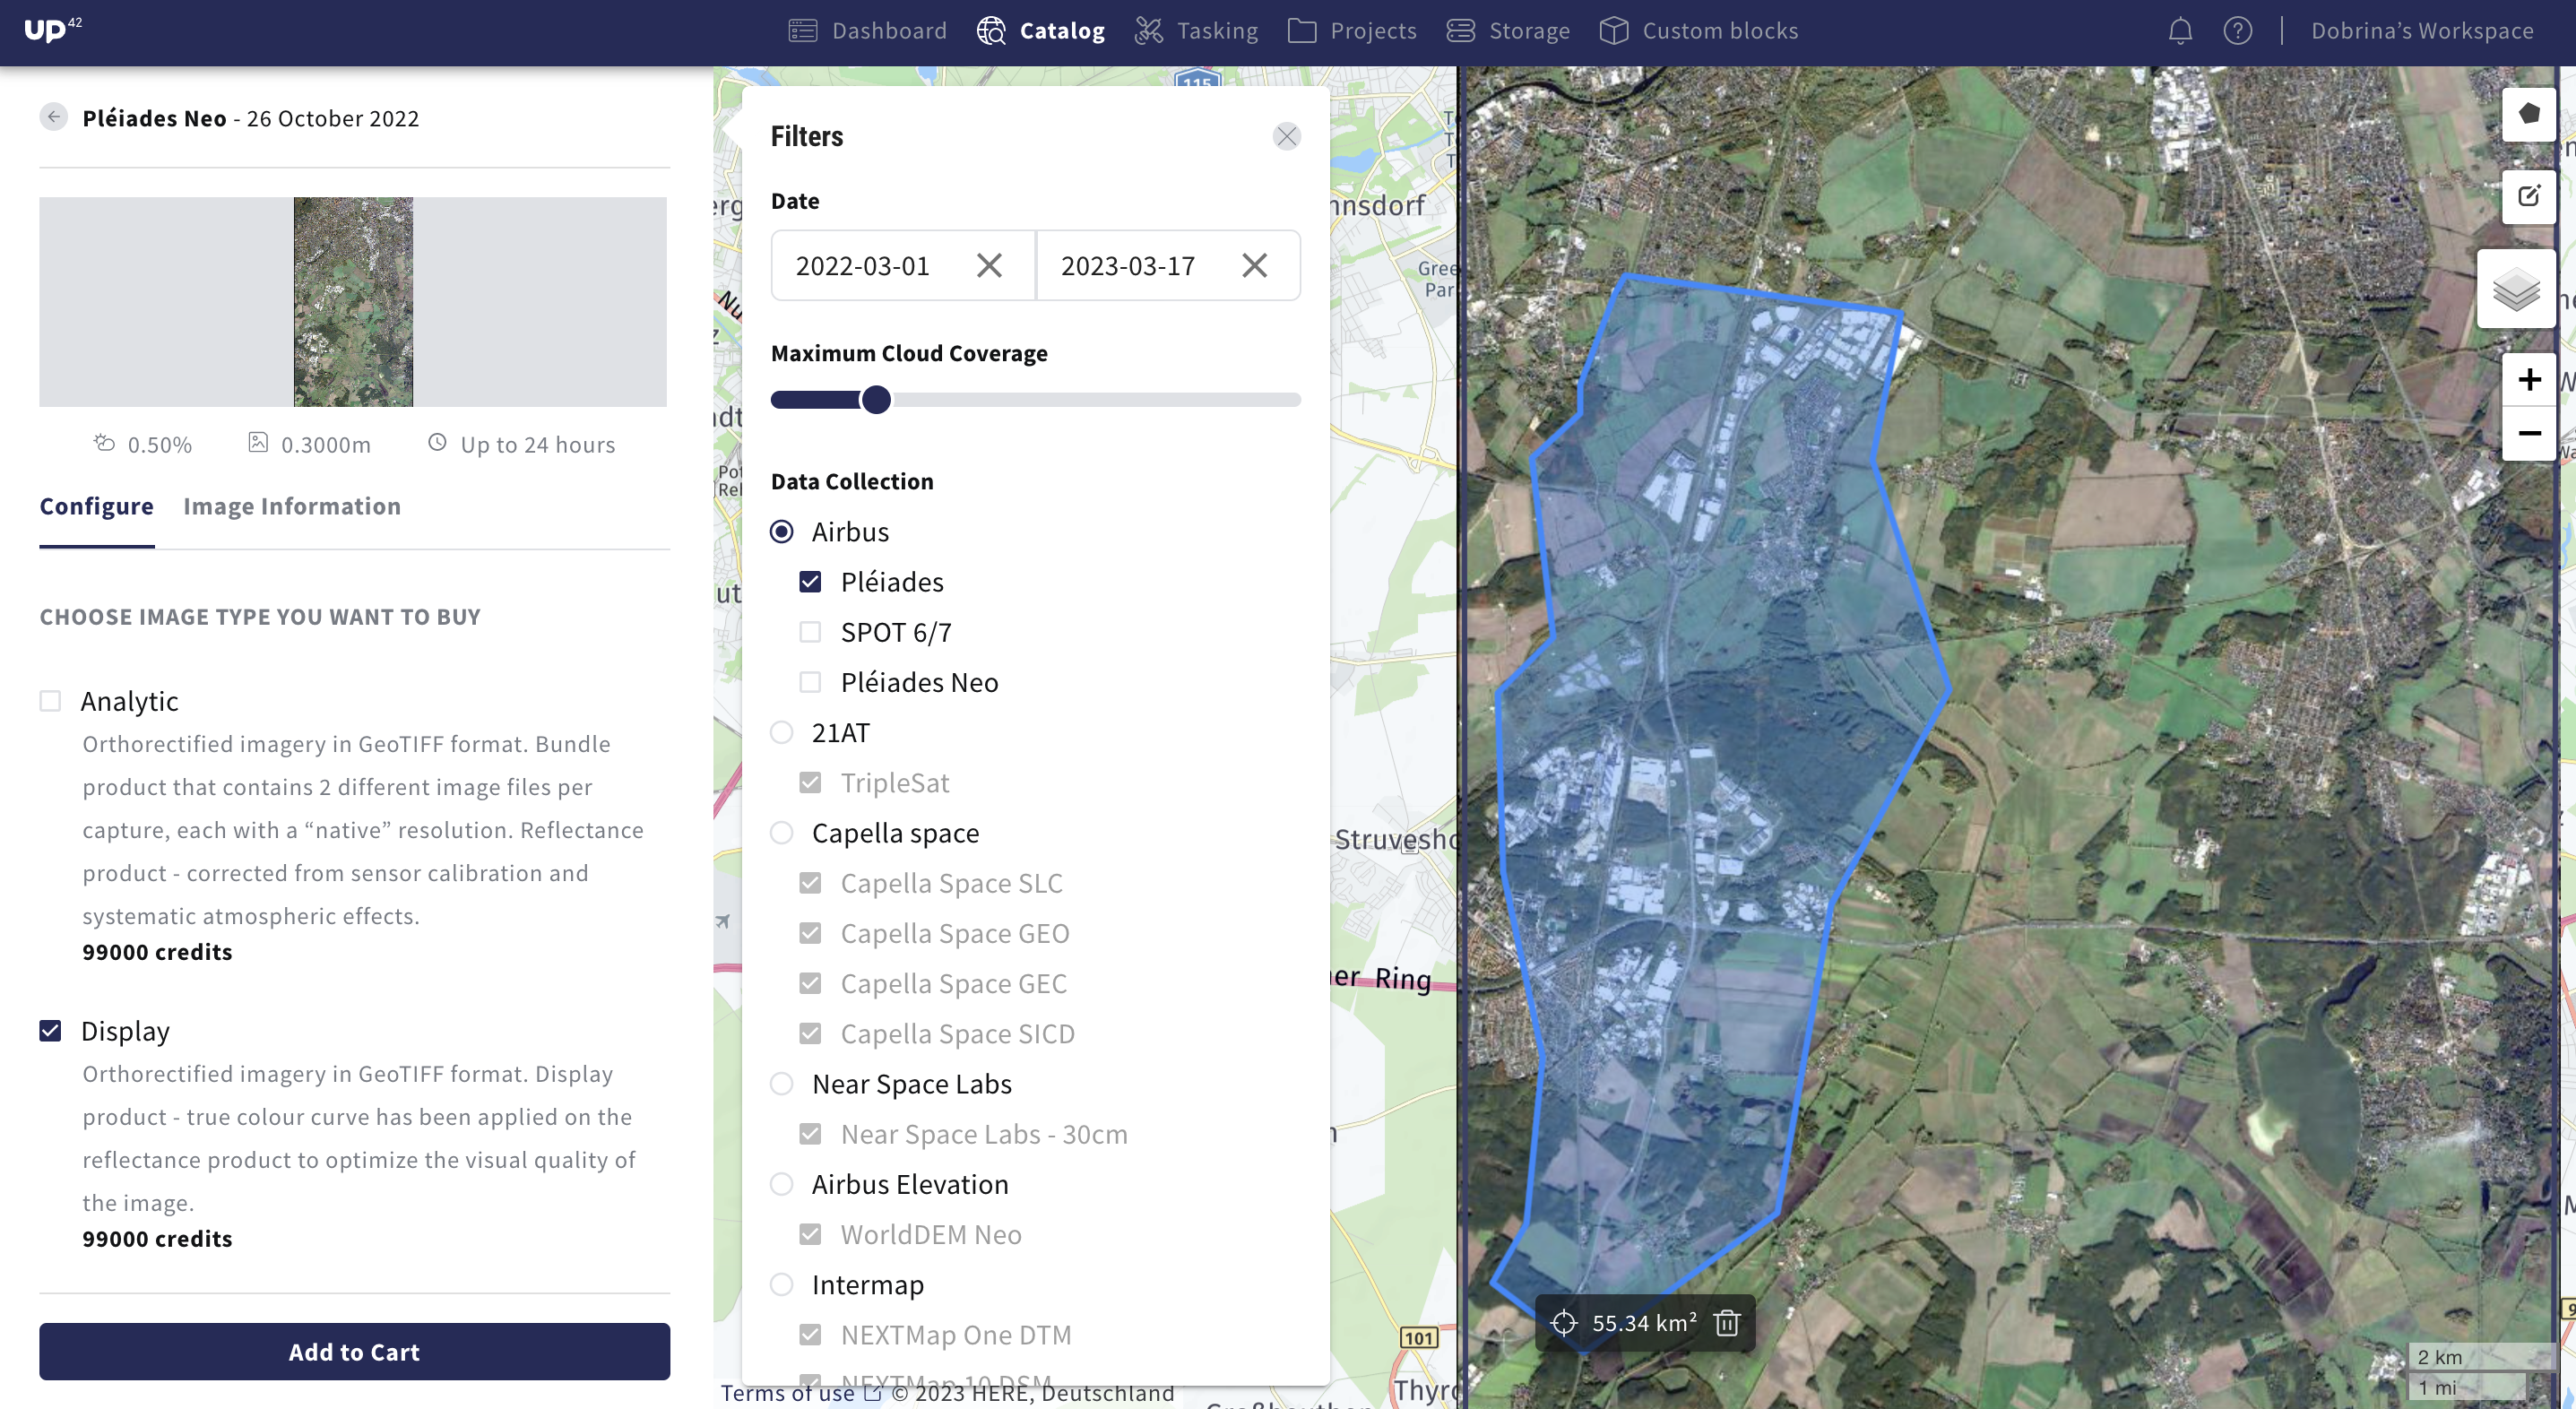This screenshot has height=1409, width=2576.
Task: Click the unfilled cloud coverage slider track
Action: (x=1096, y=400)
